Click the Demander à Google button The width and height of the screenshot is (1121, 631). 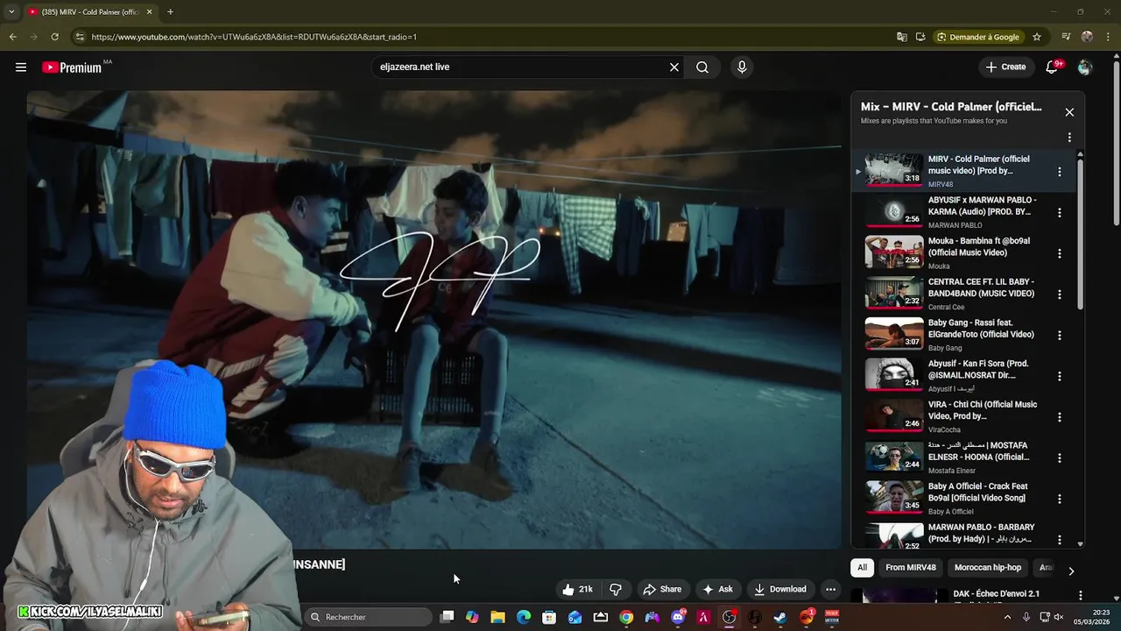click(978, 37)
